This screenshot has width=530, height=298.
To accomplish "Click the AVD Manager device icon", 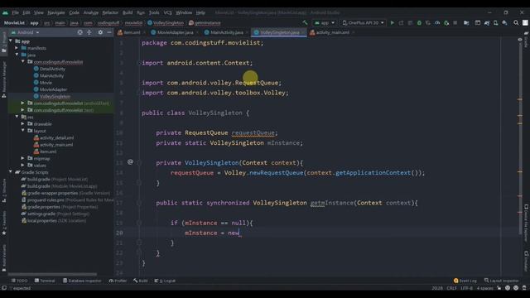I will point(495,22).
